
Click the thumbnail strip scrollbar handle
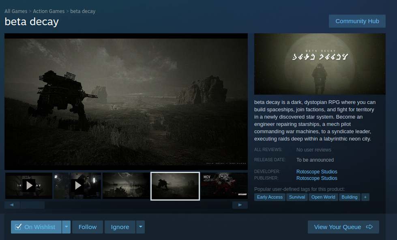coord(32,205)
